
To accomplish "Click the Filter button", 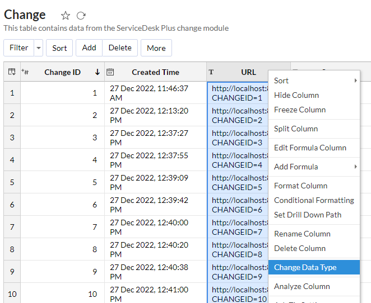I will [x=18, y=48].
